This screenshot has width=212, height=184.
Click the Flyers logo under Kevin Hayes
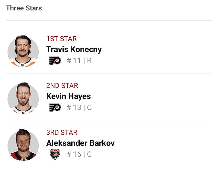tap(55, 107)
